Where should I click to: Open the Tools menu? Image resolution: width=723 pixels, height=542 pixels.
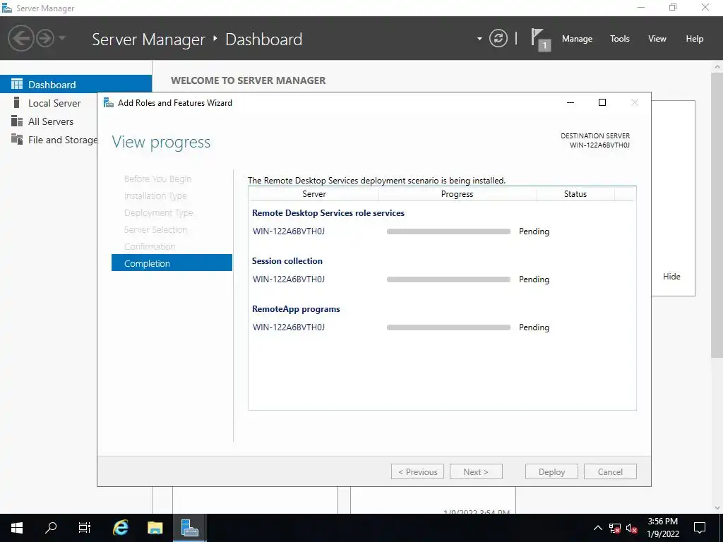620,39
